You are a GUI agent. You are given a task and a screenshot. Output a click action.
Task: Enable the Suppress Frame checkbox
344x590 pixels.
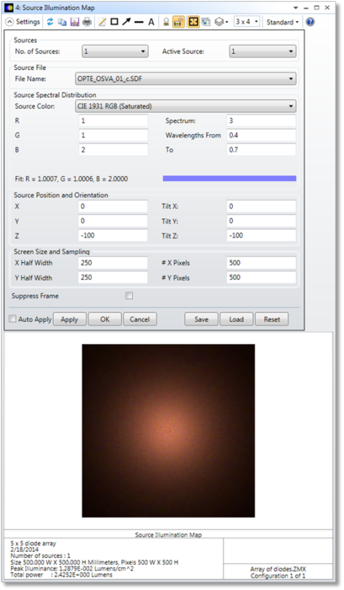click(x=130, y=296)
